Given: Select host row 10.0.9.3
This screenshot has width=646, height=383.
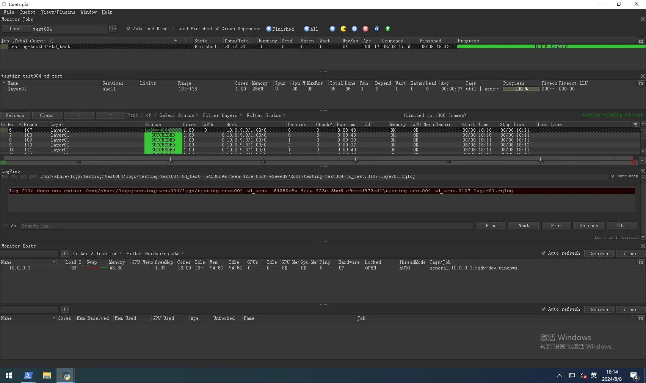Looking at the screenshot, I should click(x=322, y=268).
